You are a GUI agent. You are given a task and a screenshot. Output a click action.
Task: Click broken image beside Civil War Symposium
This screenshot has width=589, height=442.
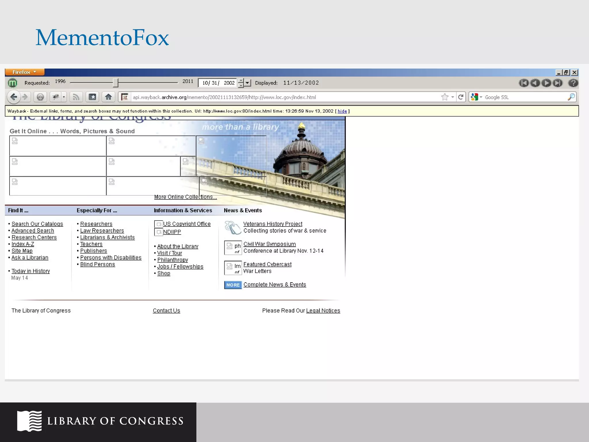click(233, 248)
